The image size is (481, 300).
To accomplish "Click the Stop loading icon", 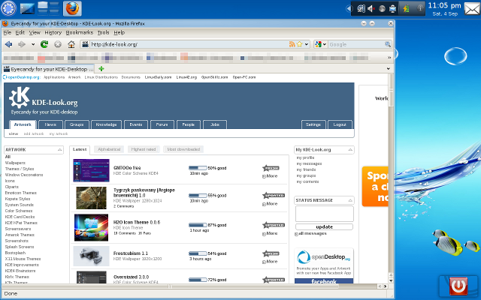I will click(58, 44).
